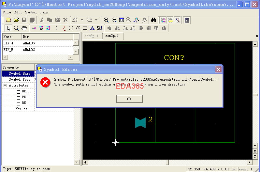This screenshot has height=172, width=260.
Task: Click the Save floppy disk icon
Action: click(x=24, y=20)
